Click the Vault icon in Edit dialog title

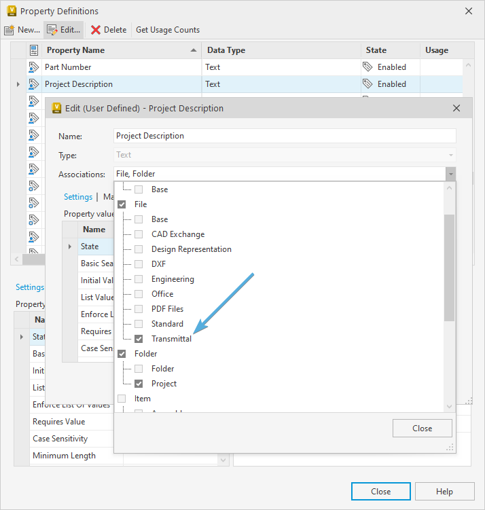[56, 108]
